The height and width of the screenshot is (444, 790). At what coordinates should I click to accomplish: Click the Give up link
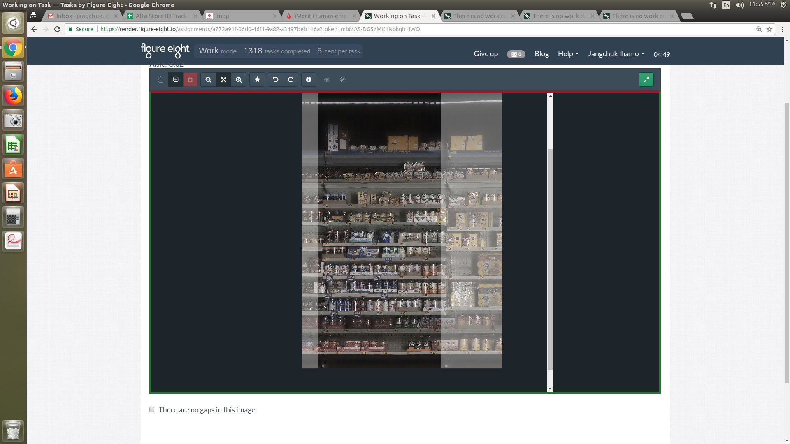coord(486,54)
